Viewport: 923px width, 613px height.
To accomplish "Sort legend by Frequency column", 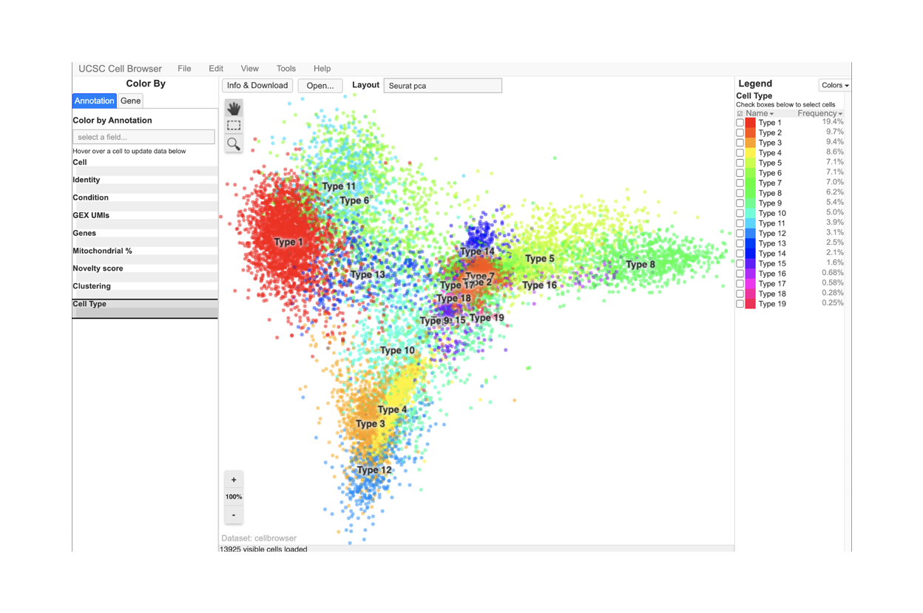I will point(819,114).
